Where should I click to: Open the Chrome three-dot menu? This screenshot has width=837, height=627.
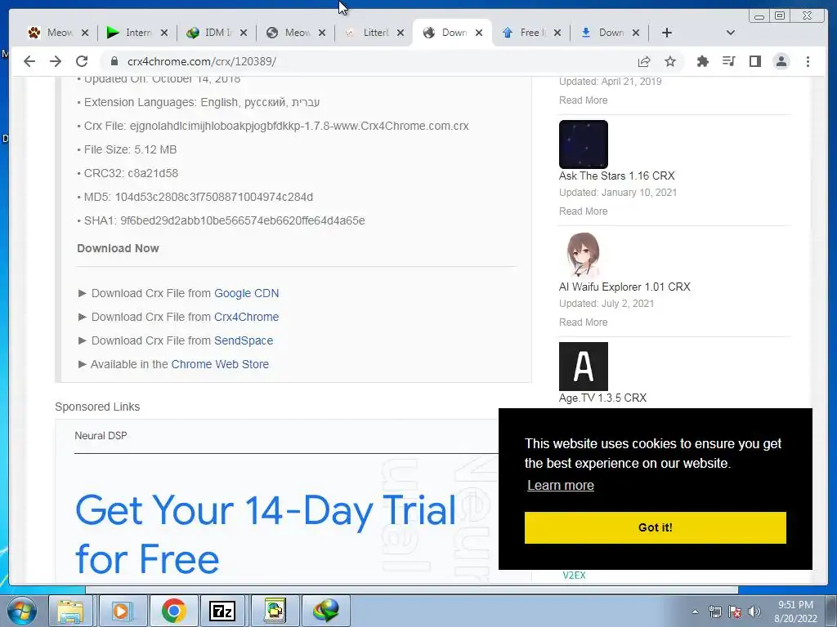tap(808, 61)
